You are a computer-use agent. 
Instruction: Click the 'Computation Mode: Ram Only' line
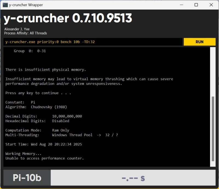coord(37,130)
